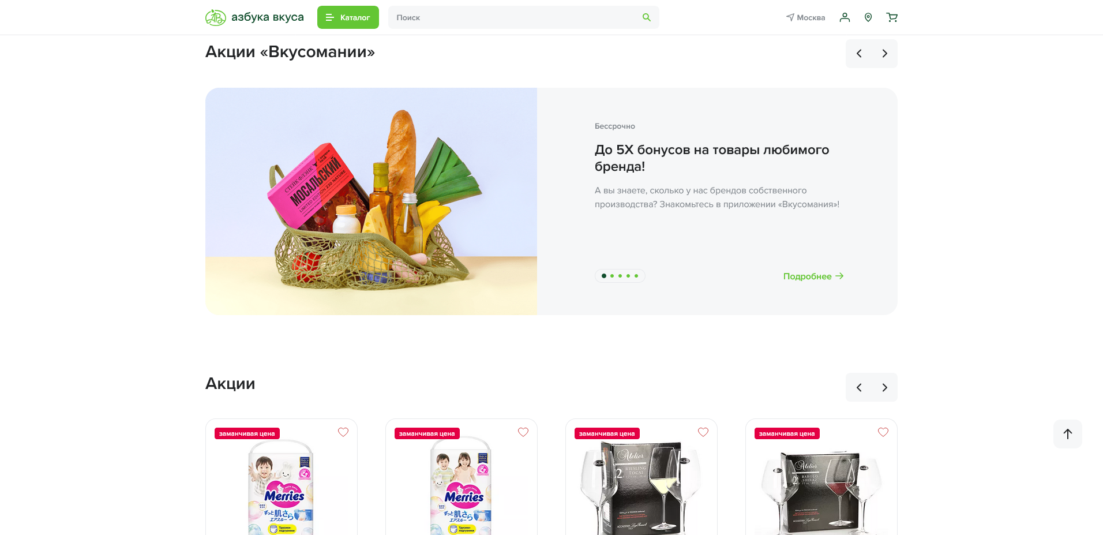This screenshot has height=535, width=1103.
Task: Open the user account profile icon
Action: (845, 17)
